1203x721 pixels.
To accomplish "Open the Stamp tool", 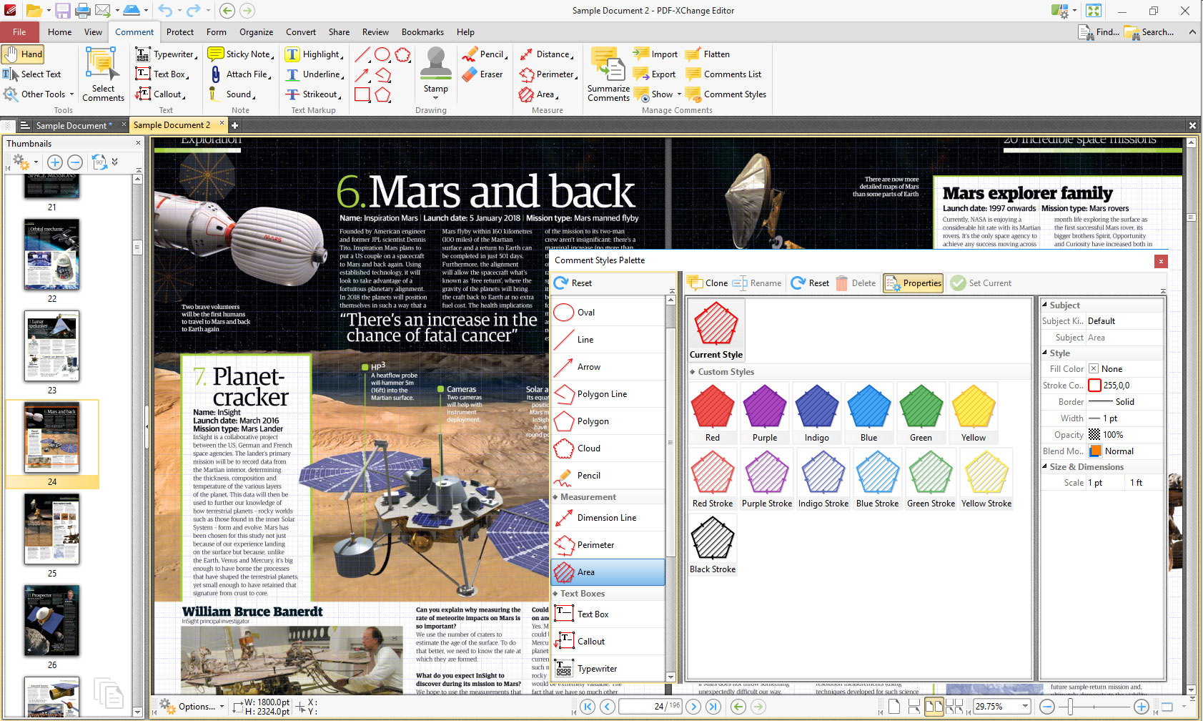I will pos(435,74).
